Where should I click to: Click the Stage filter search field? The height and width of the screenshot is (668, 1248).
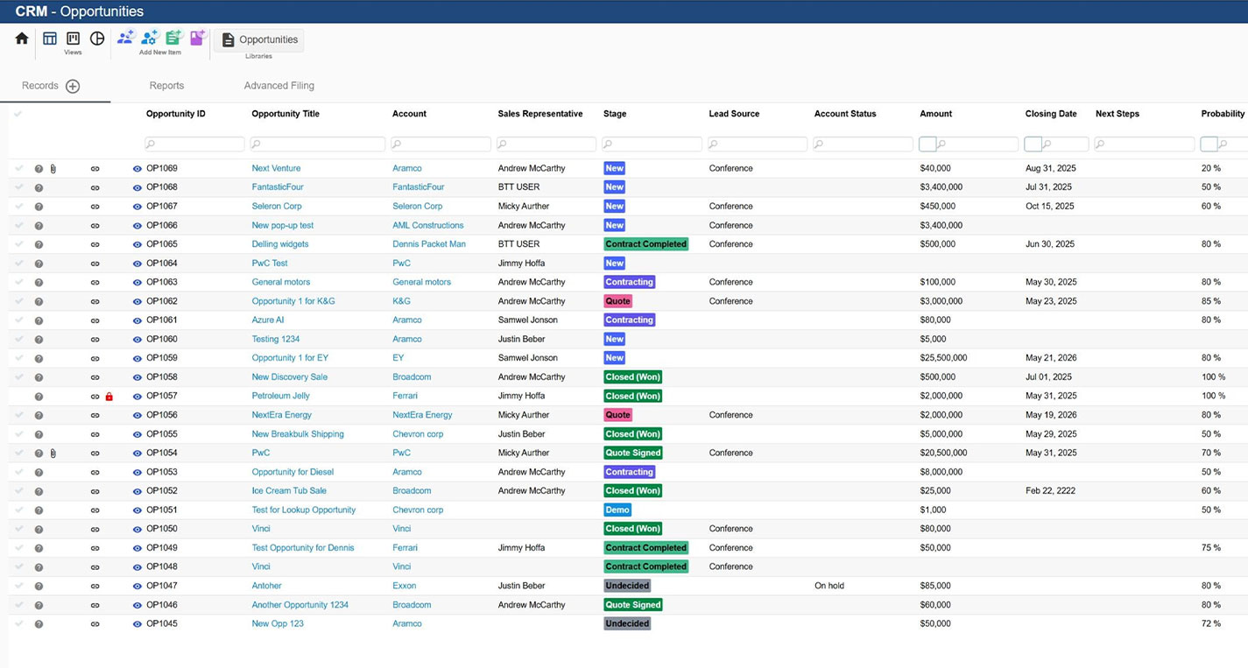click(652, 144)
